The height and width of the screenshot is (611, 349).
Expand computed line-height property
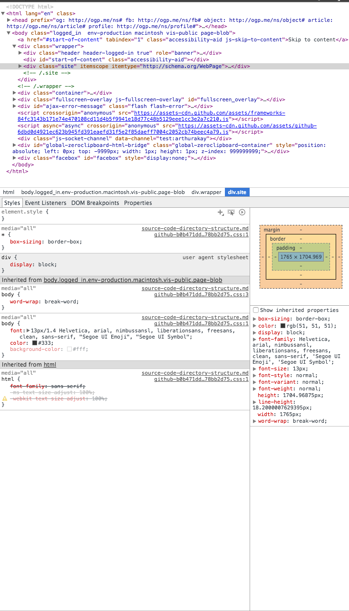click(x=254, y=402)
